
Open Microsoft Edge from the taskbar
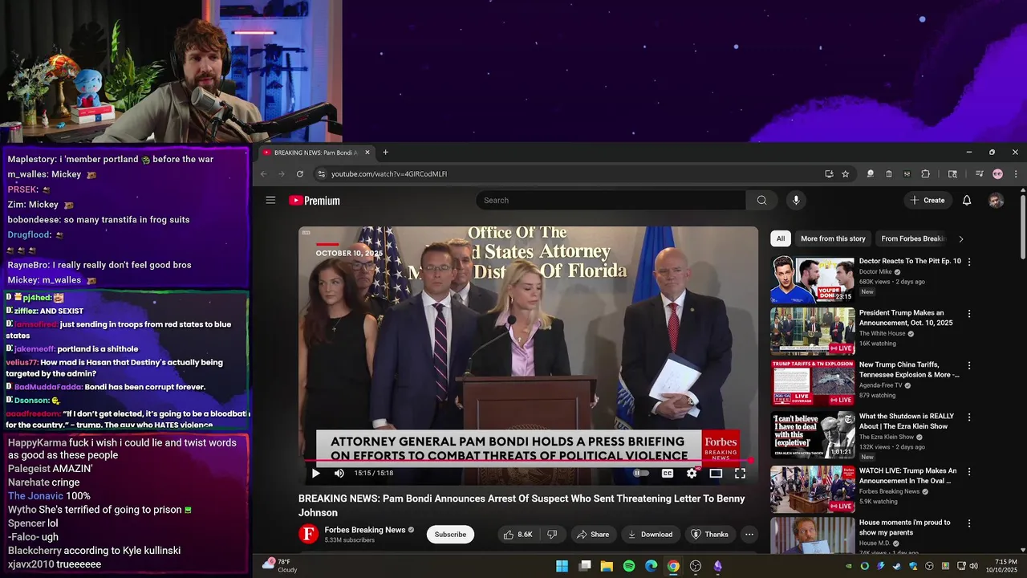click(652, 566)
